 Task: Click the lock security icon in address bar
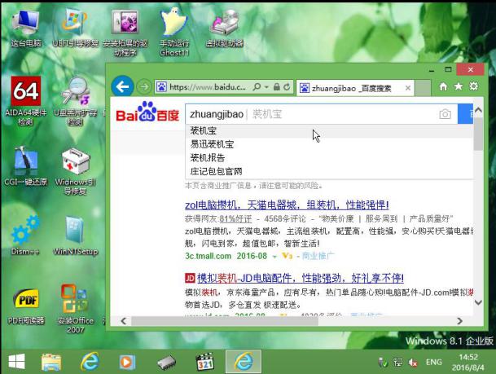point(276,86)
